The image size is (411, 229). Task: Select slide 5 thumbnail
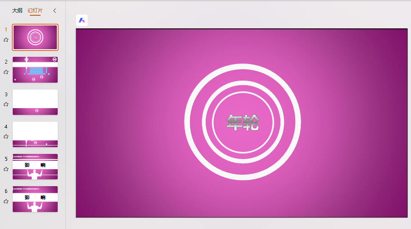(x=35, y=167)
